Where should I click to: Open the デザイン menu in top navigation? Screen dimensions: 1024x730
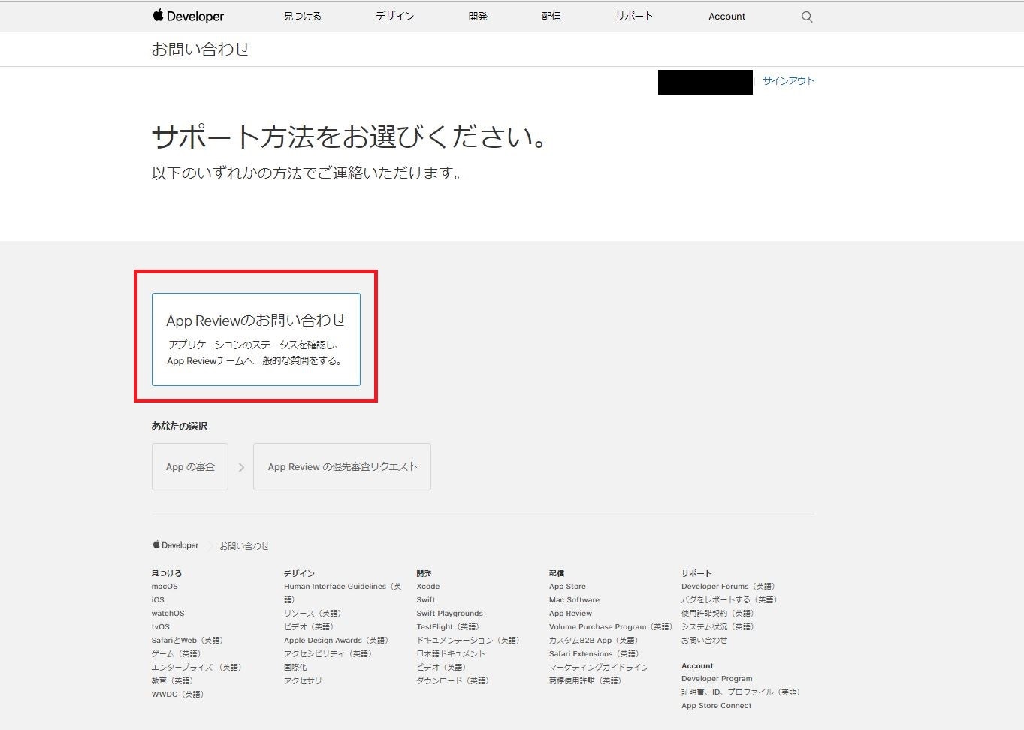[x=394, y=16]
